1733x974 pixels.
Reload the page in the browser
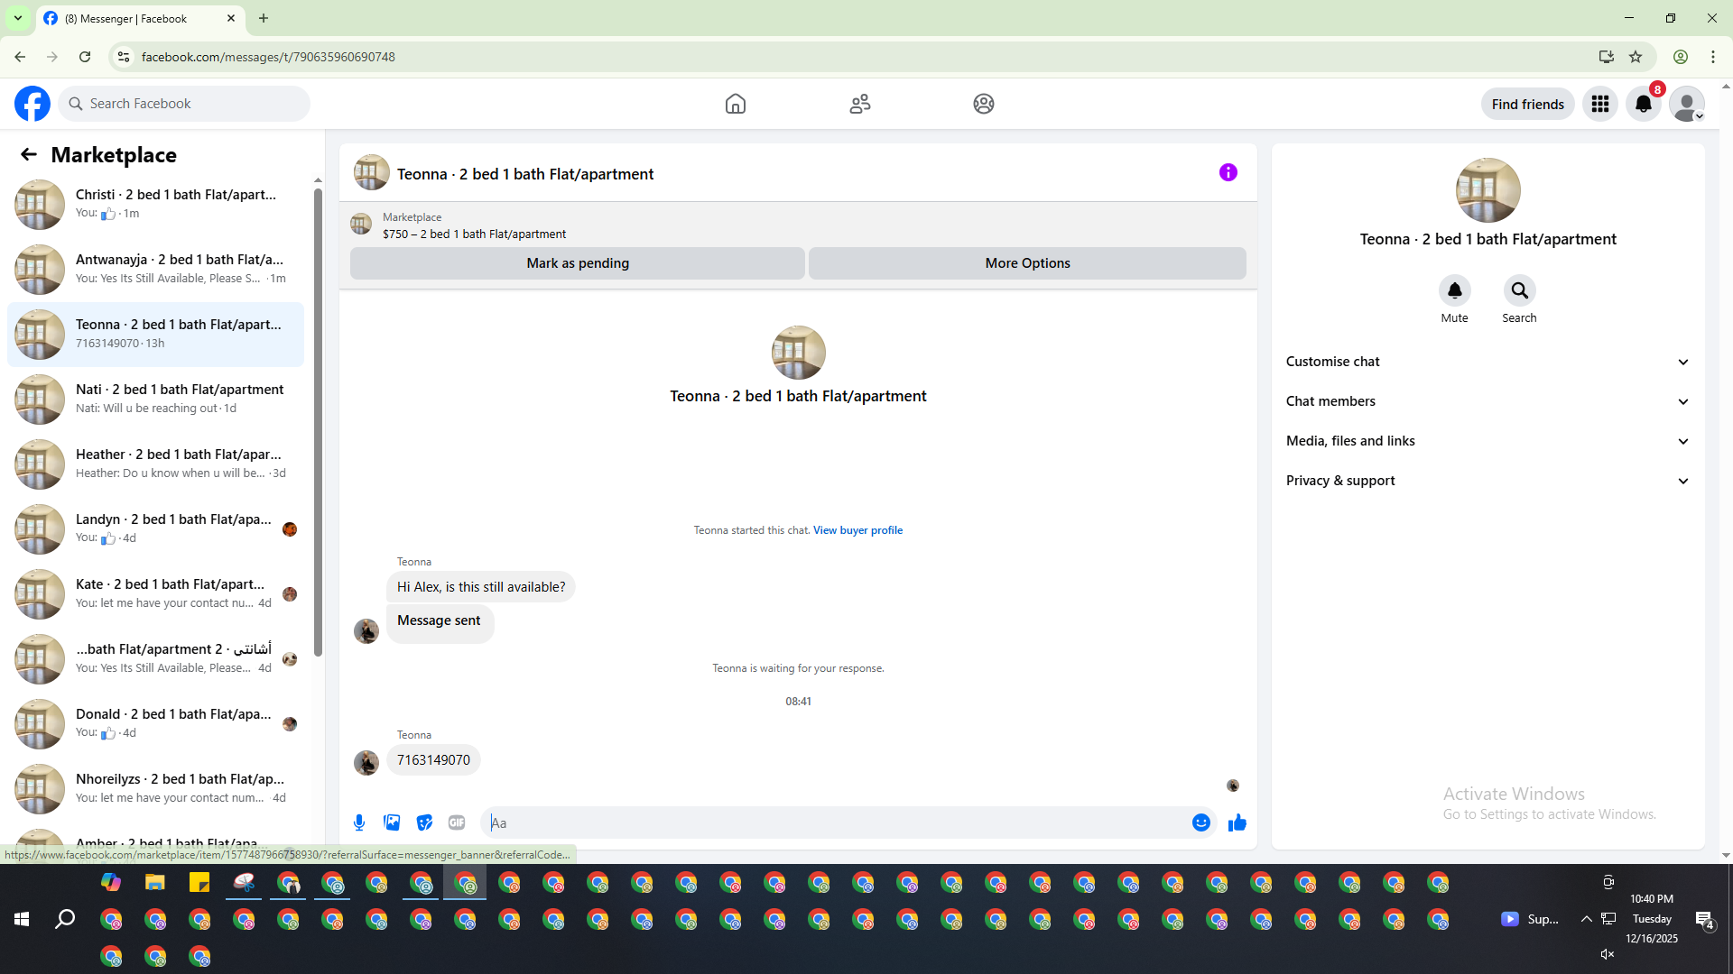point(85,57)
